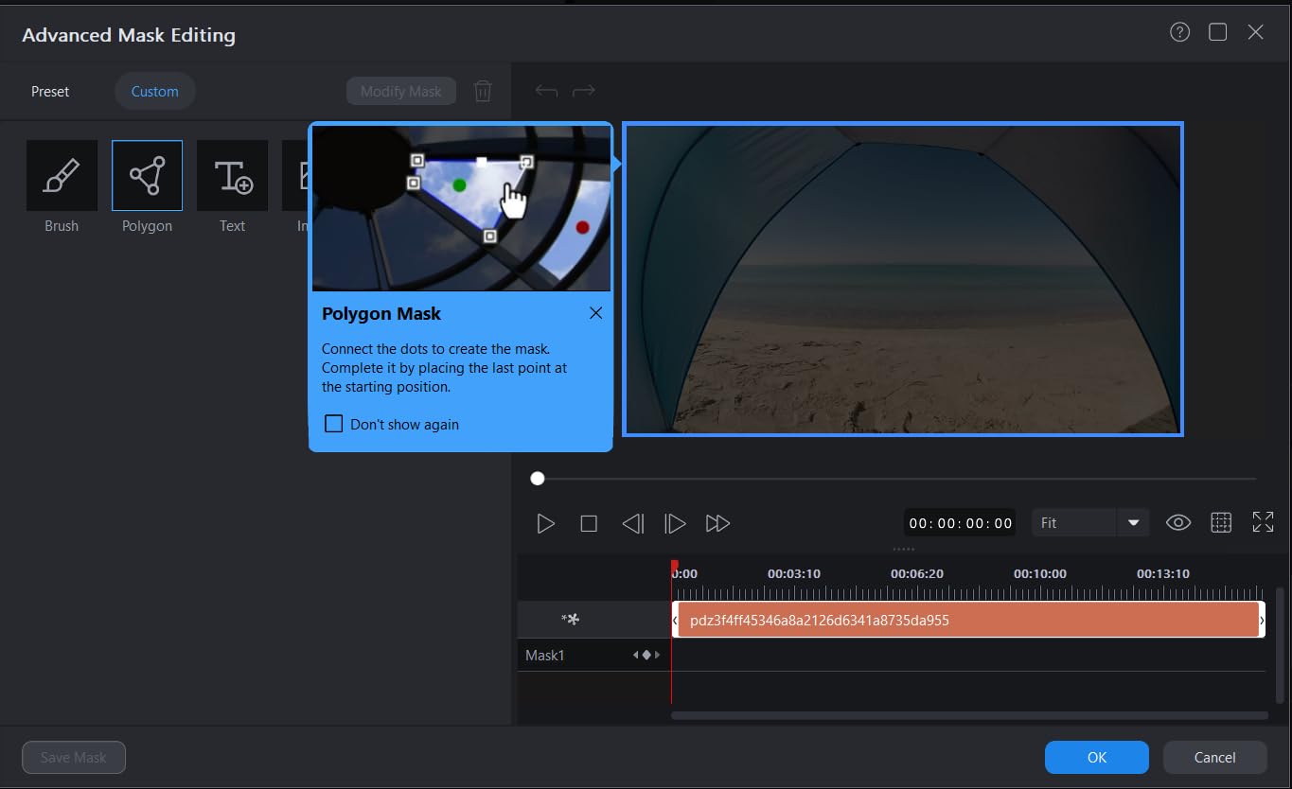The height and width of the screenshot is (789, 1292).
Task: Switch to the Custom tab
Action: click(154, 92)
